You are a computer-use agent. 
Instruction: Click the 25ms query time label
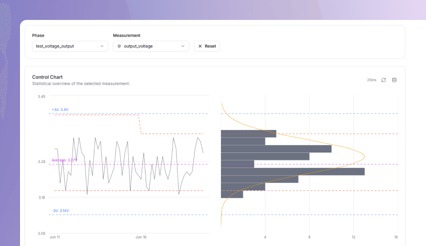tap(371, 80)
